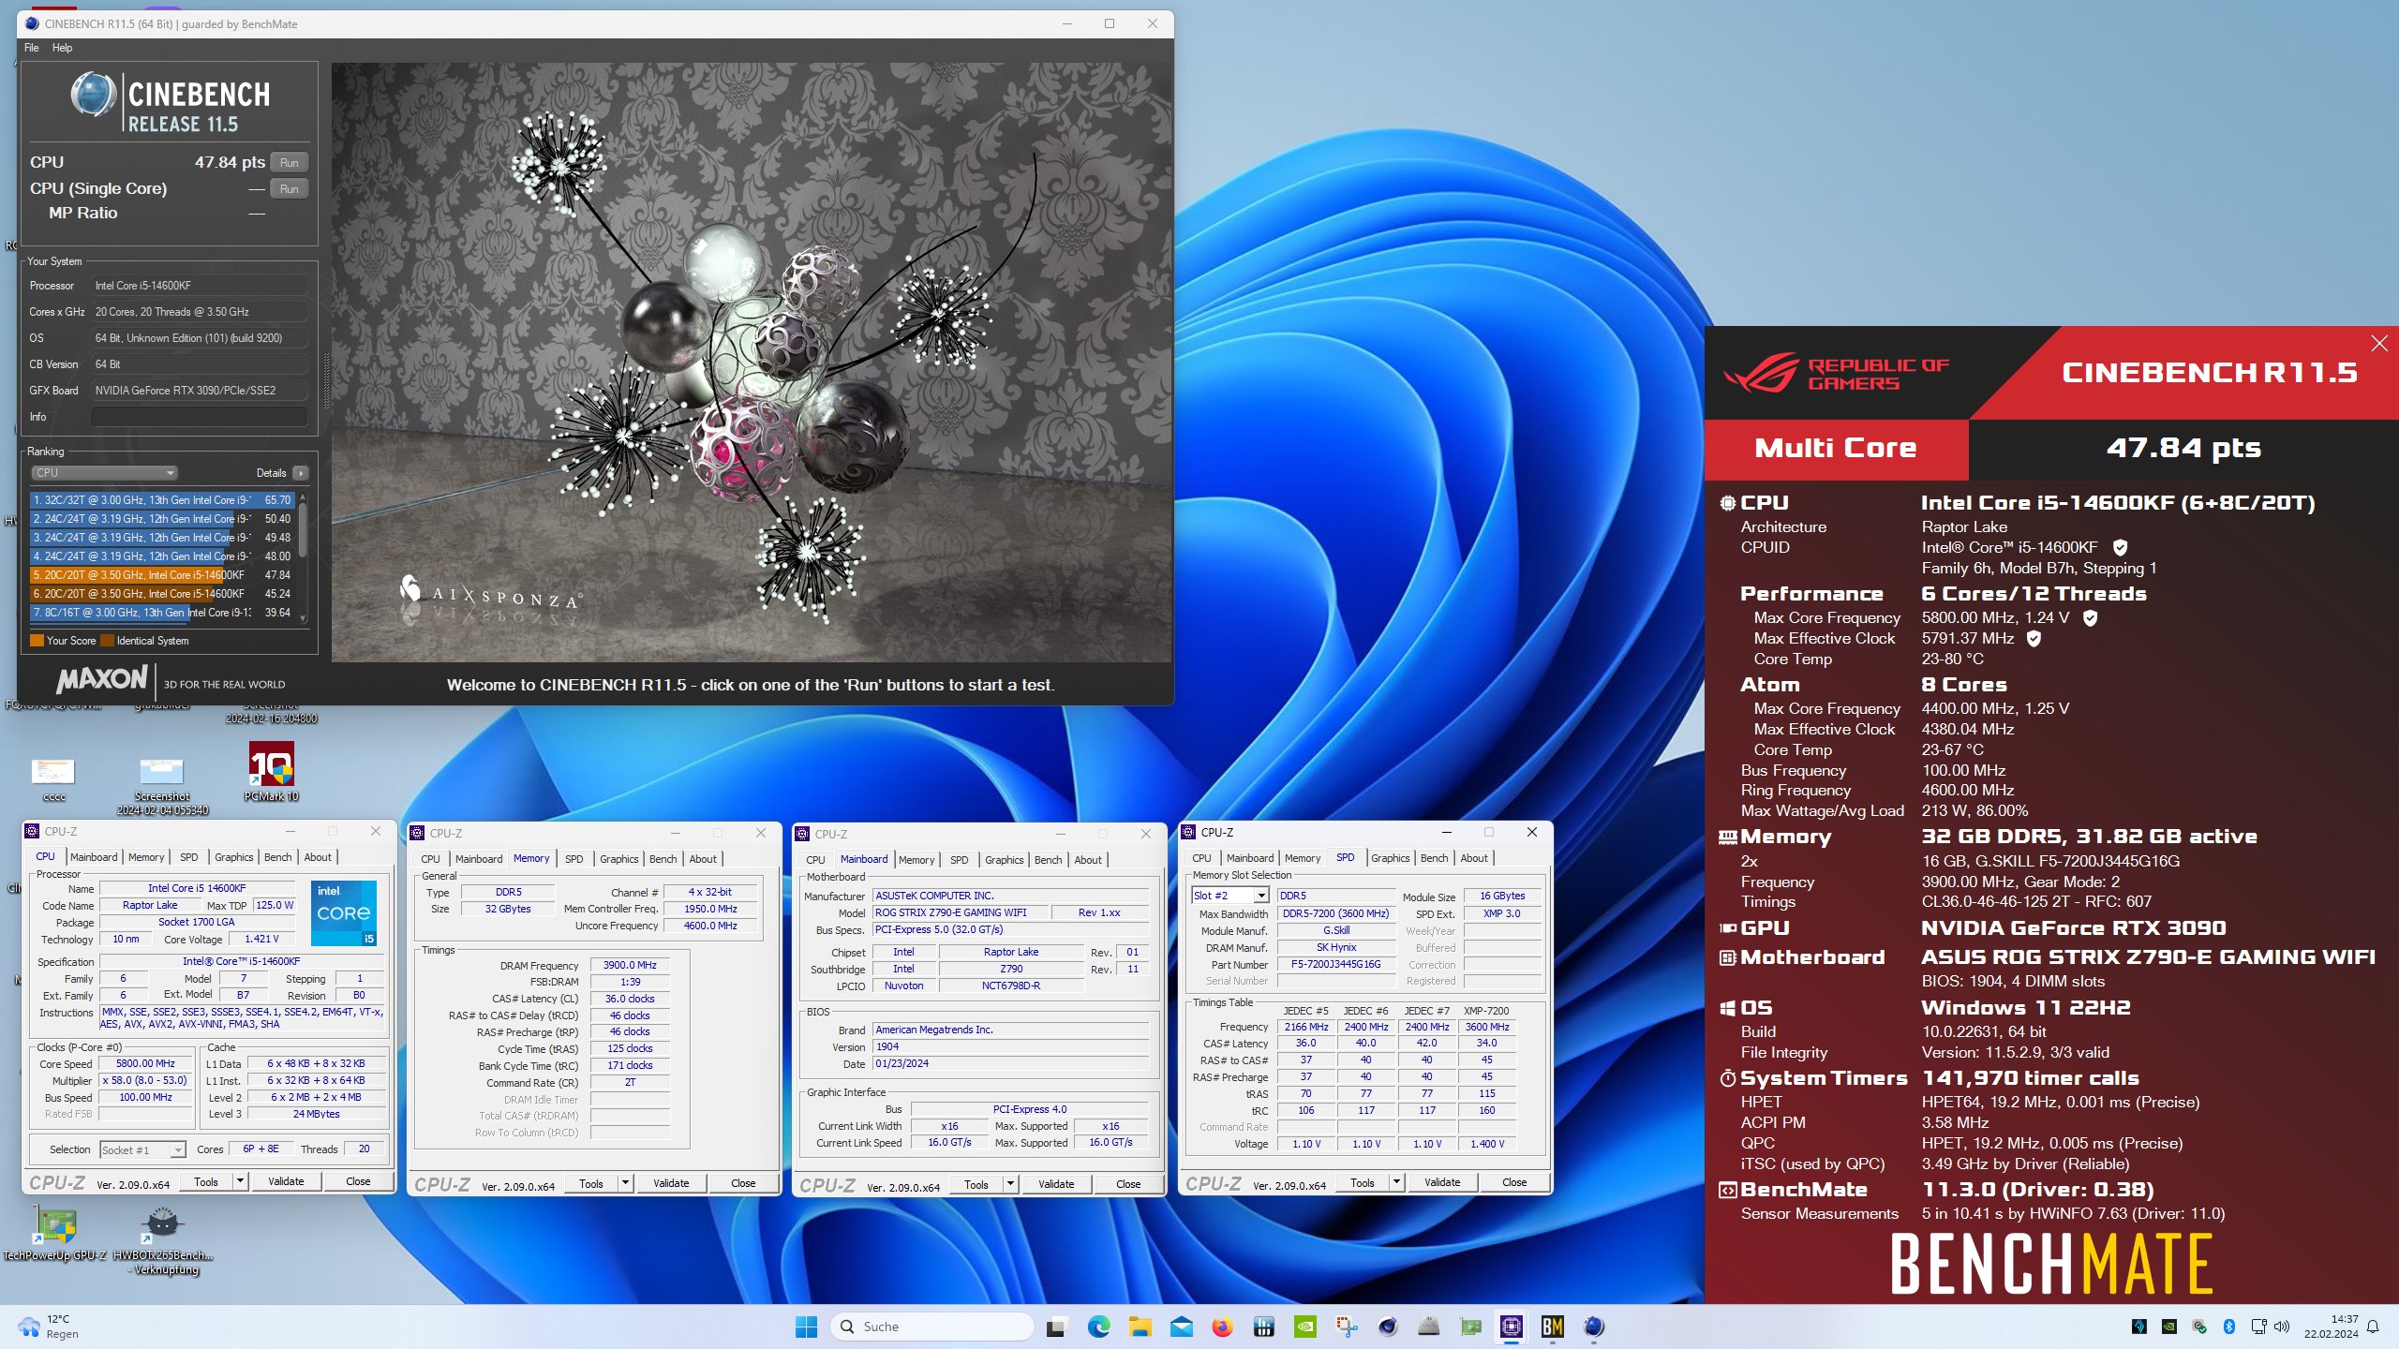This screenshot has height=1349, width=2399.
Task: Open the Cinema 4D sphere taskbar icon
Action: point(1388,1327)
